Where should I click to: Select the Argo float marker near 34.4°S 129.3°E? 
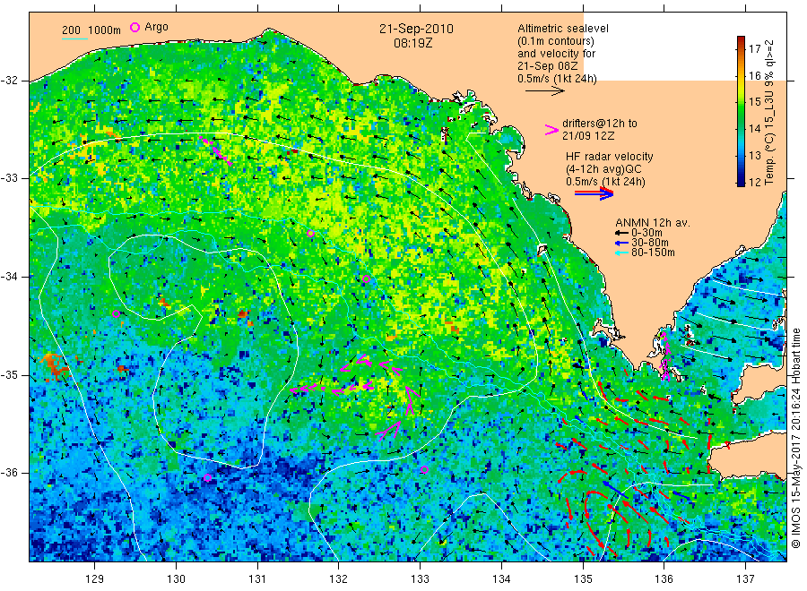click(116, 314)
